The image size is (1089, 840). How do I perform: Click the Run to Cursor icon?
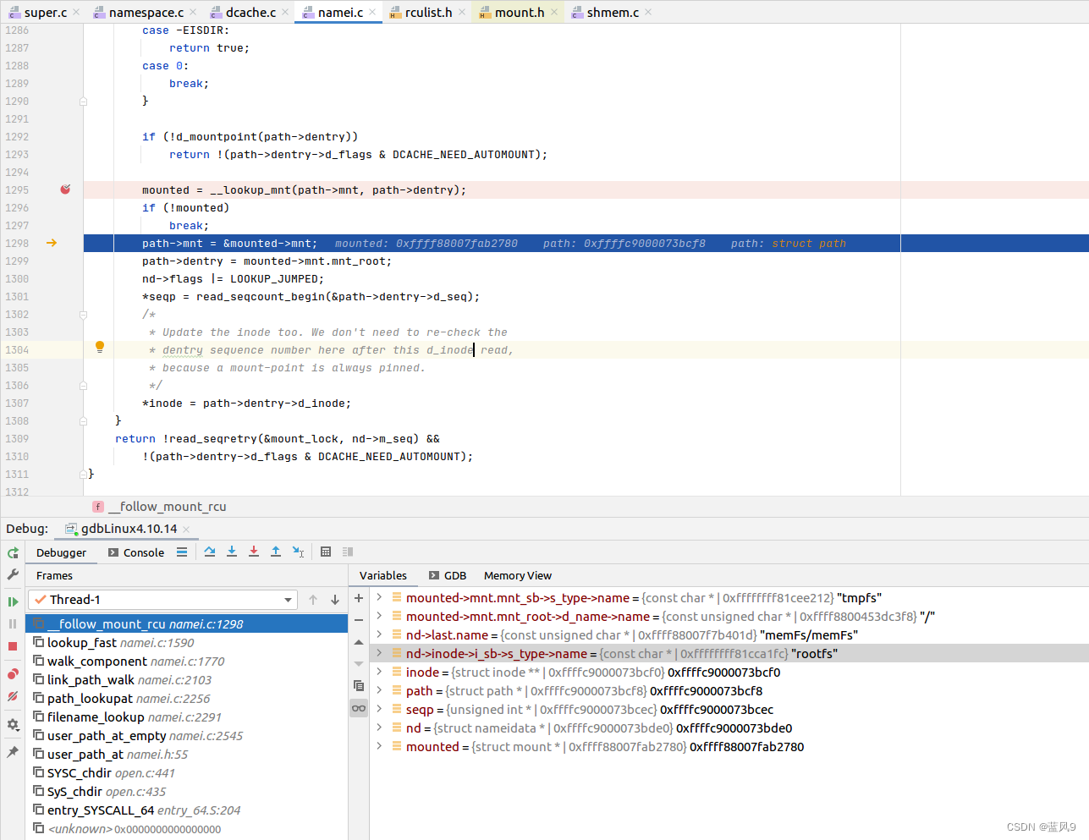click(298, 552)
